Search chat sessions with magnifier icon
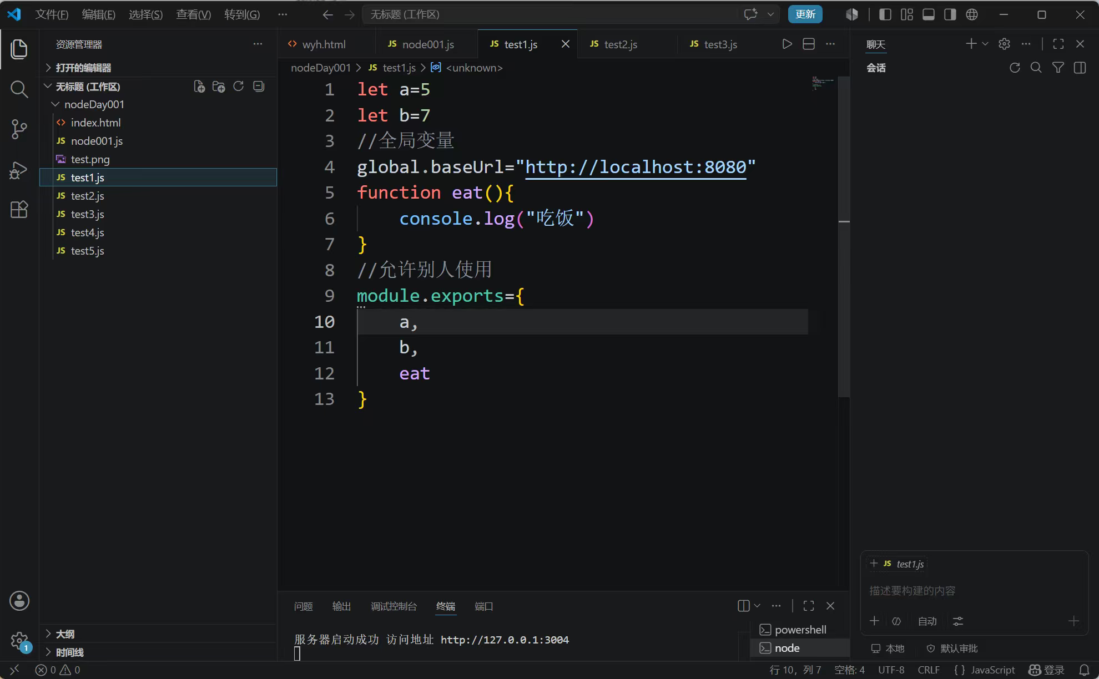The height and width of the screenshot is (679, 1099). tap(1036, 68)
